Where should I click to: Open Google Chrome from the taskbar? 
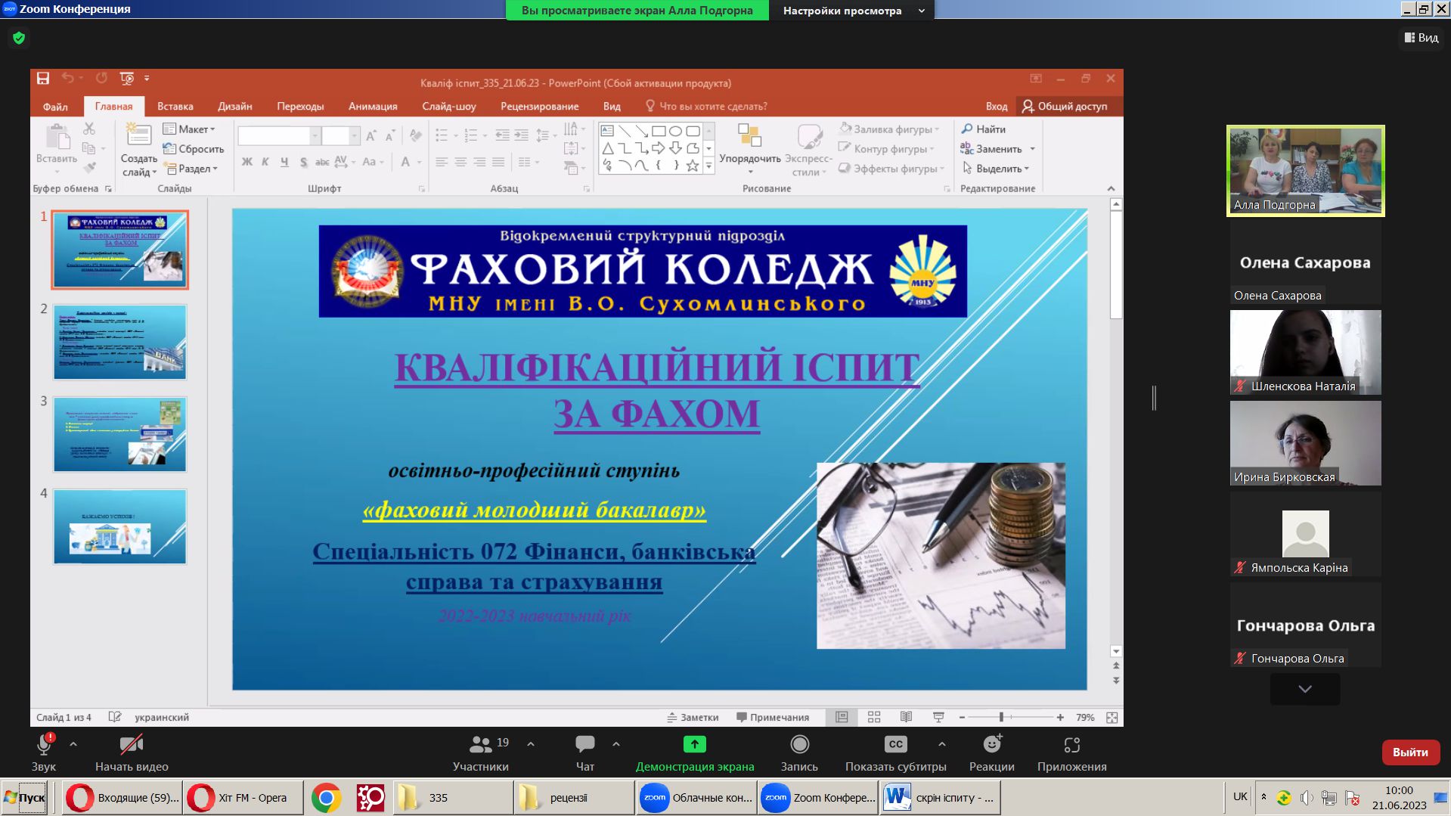click(x=326, y=798)
